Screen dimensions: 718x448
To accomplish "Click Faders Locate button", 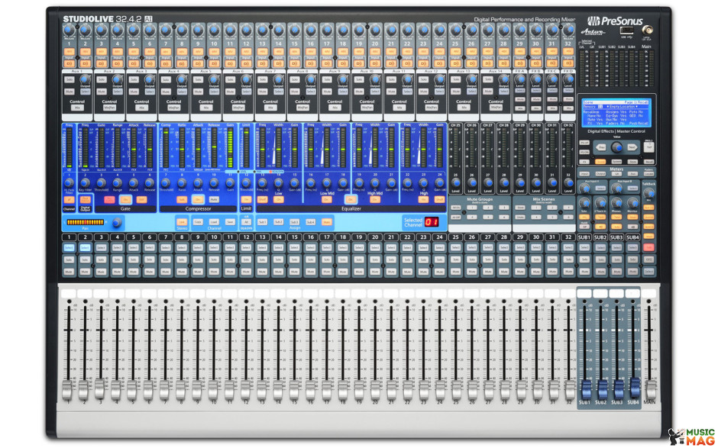I will pos(648,174).
